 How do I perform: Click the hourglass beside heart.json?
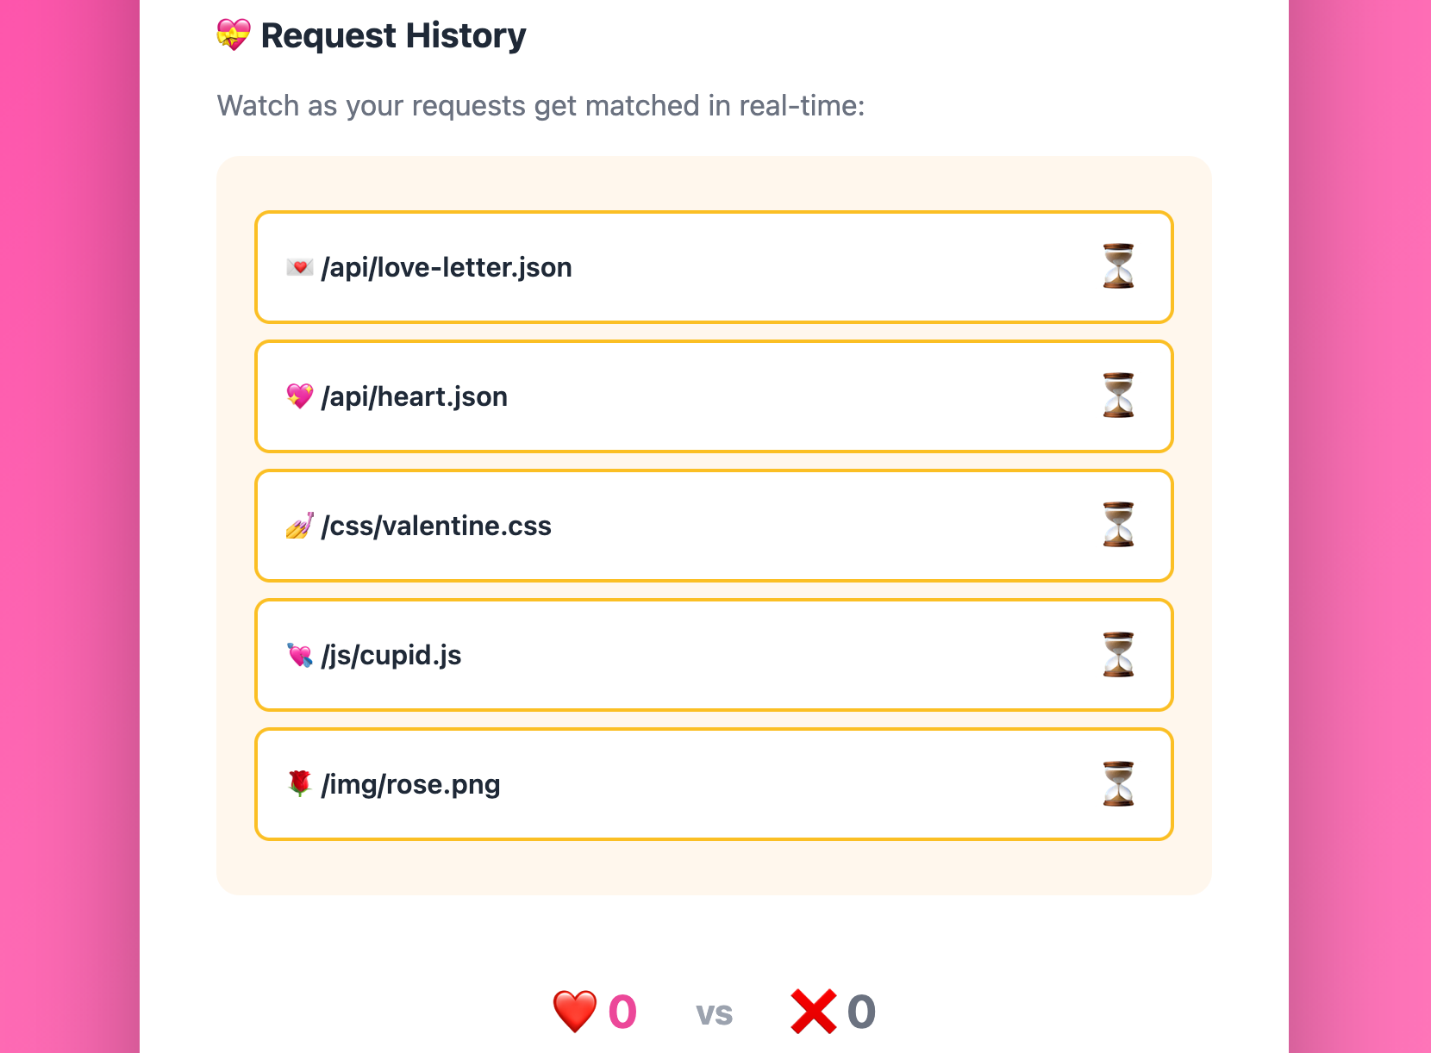(x=1118, y=396)
